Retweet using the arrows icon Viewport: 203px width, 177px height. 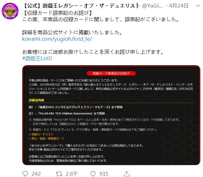pos(59,174)
